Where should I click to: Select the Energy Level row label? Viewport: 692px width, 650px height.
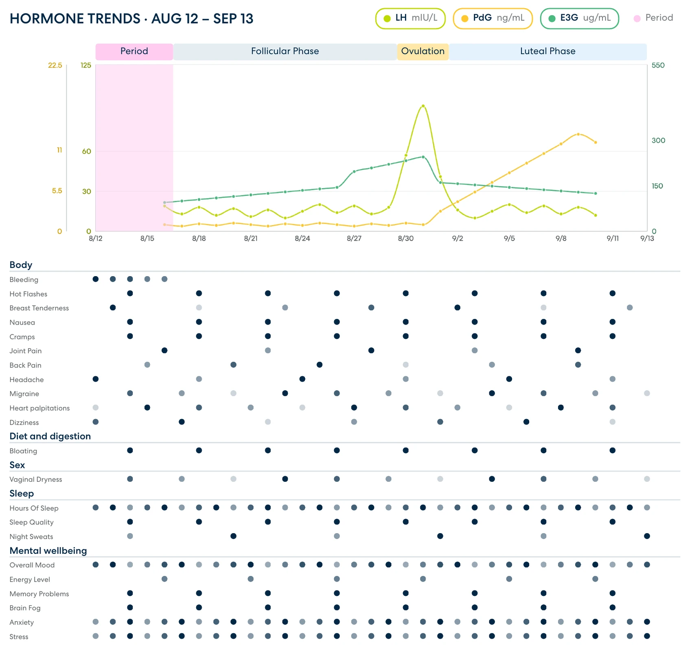click(x=30, y=580)
